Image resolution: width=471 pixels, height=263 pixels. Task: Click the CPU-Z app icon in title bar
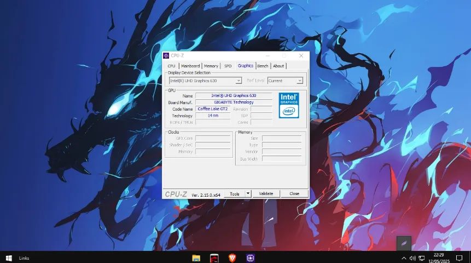click(166, 56)
